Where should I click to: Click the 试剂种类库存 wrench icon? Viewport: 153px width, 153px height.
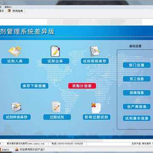(x=16, y=107)
